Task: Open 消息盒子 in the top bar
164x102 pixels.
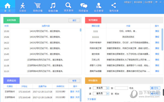Action: (128, 2)
